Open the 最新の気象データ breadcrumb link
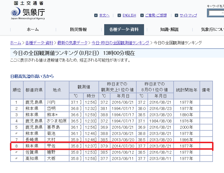The width and height of the screenshot is (224, 173). pos(72,43)
